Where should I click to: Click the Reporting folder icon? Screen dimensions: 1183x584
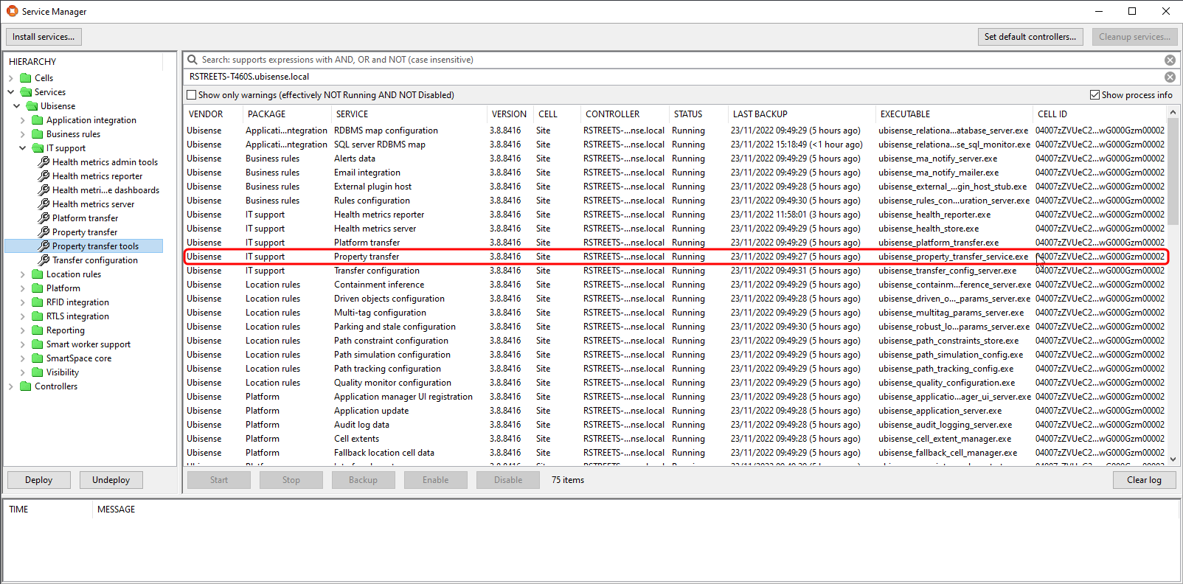pyautogui.click(x=38, y=330)
